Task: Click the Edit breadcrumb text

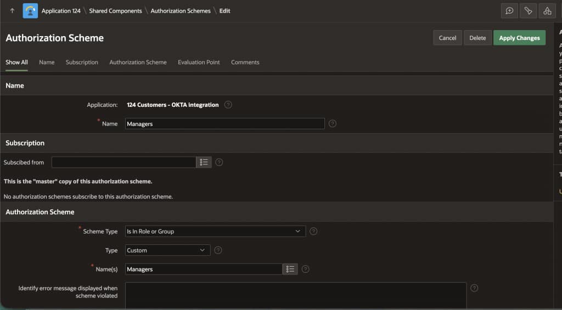Action: pyautogui.click(x=224, y=11)
